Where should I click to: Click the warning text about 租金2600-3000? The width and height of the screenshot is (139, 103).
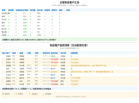tap(88, 65)
